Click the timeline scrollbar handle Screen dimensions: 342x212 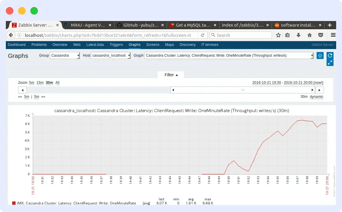242,90
